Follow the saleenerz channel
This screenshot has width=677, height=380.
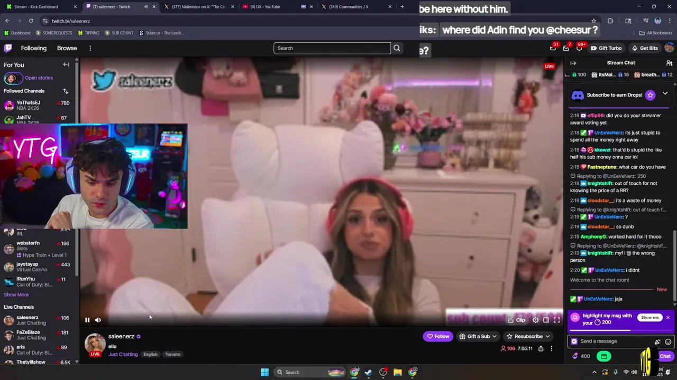438,336
